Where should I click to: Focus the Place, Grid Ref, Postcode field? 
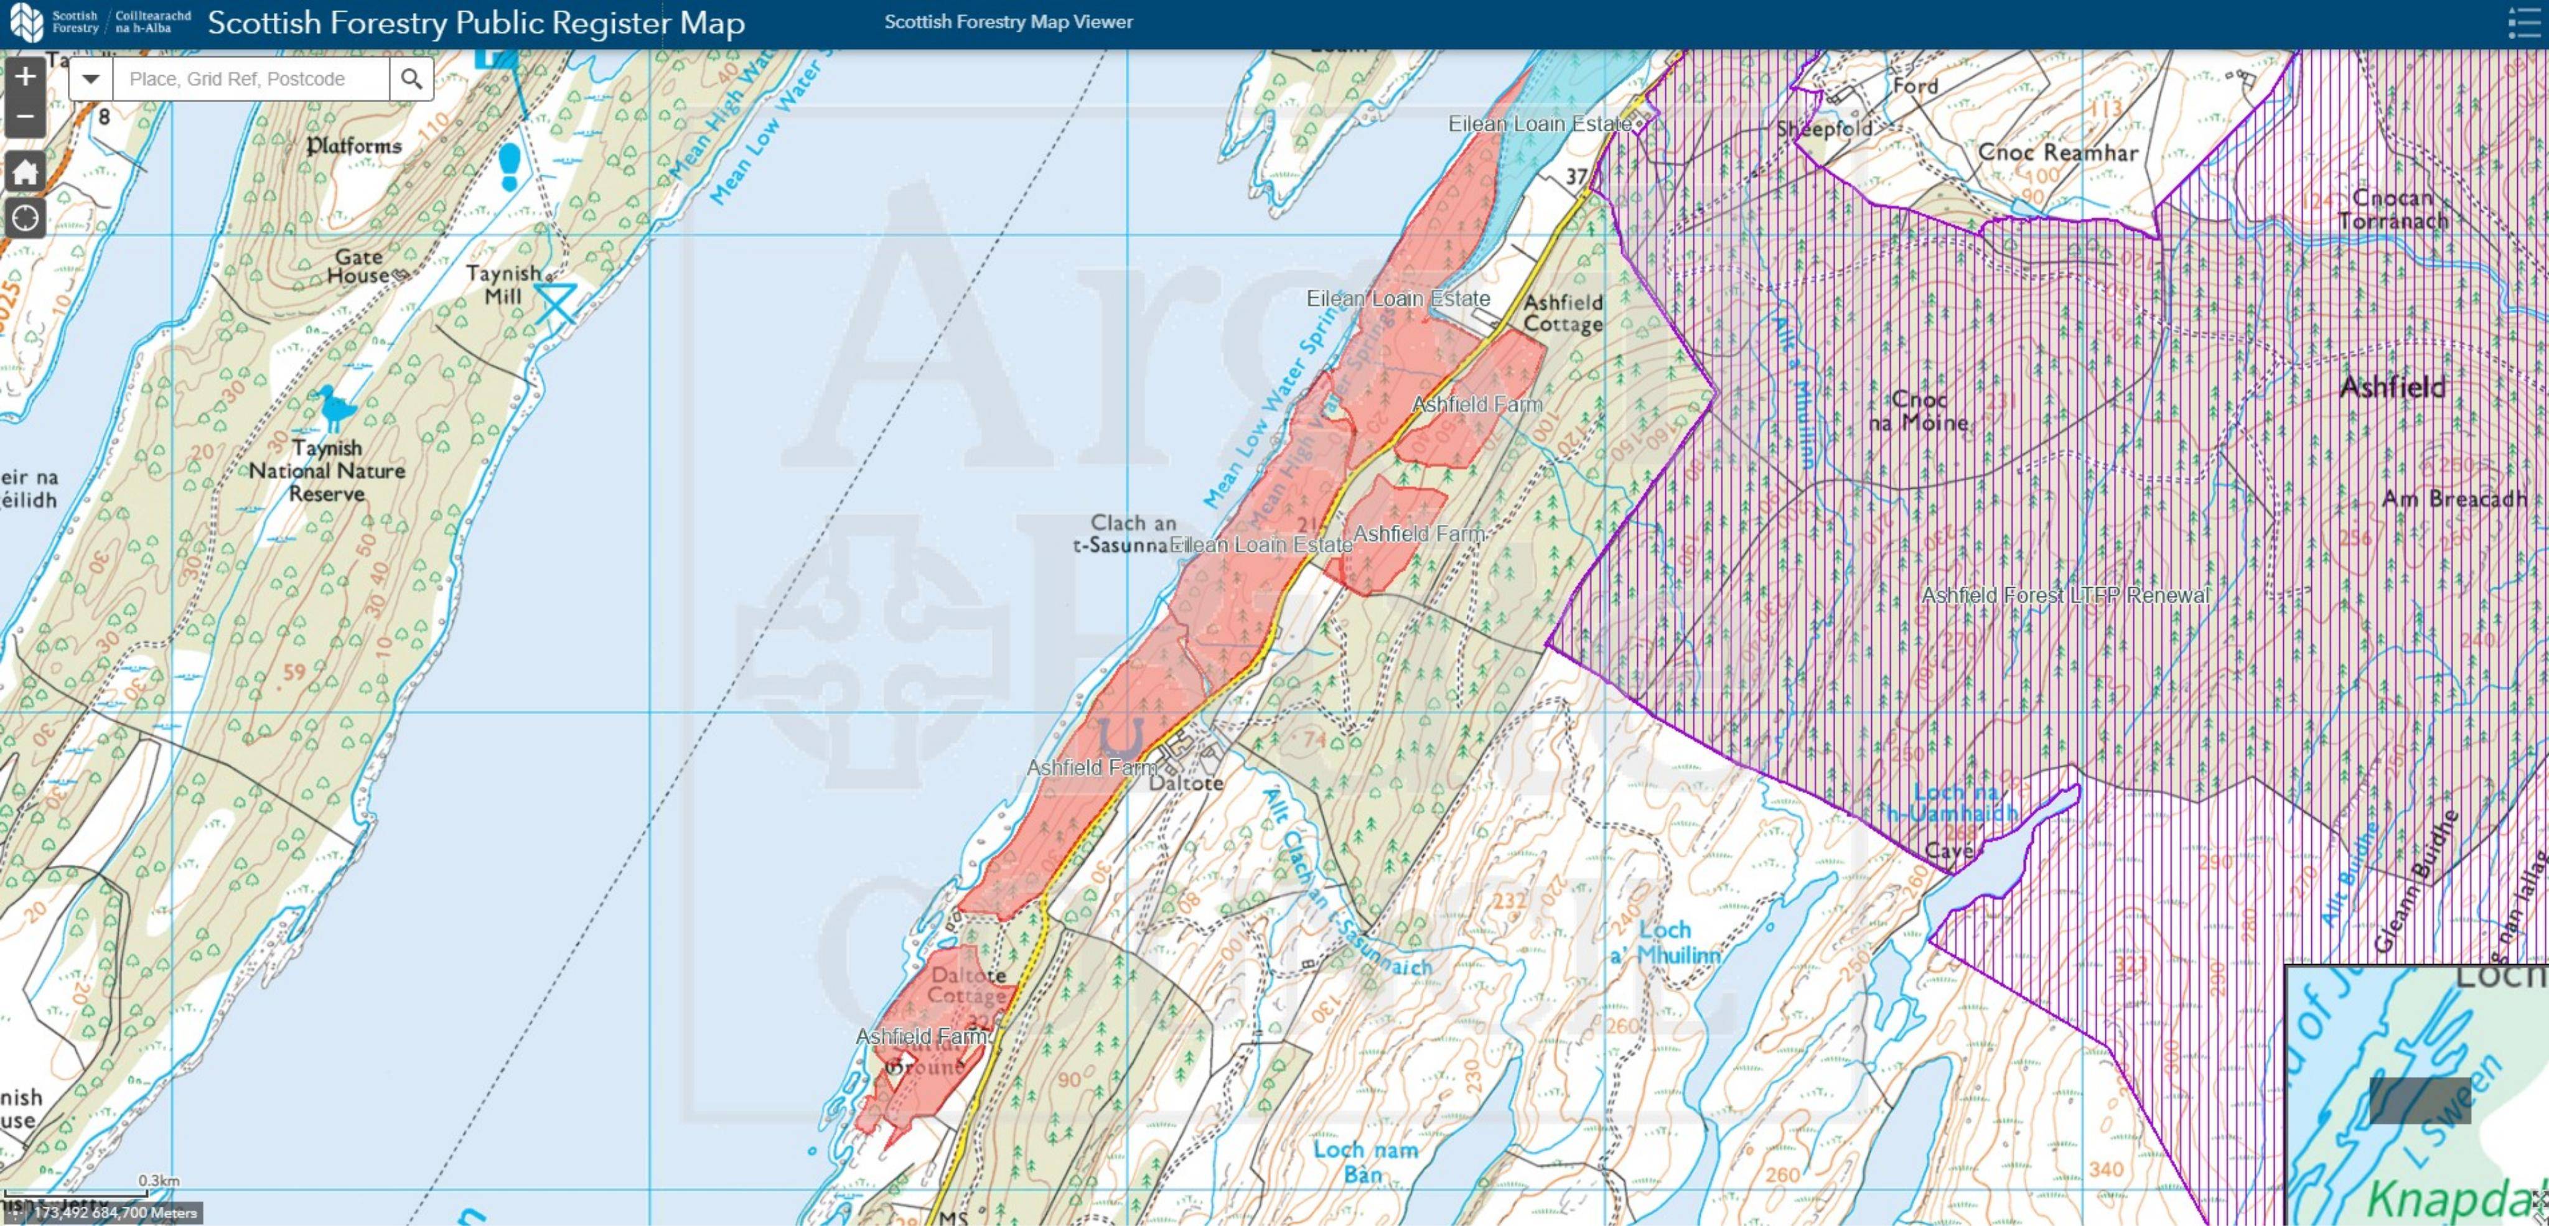point(251,79)
